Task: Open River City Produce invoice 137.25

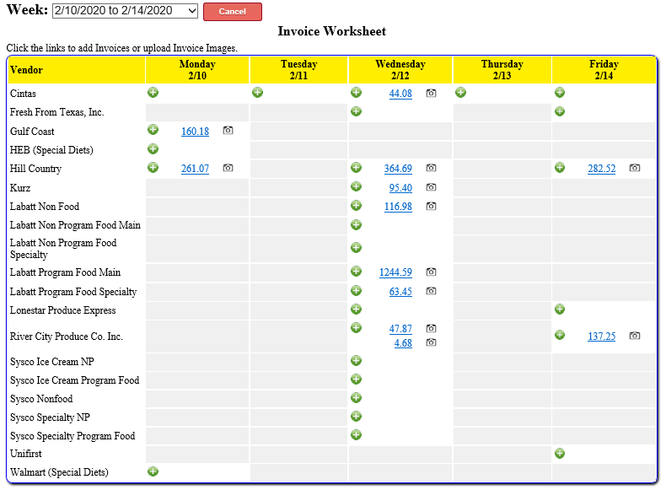Action: (x=601, y=337)
